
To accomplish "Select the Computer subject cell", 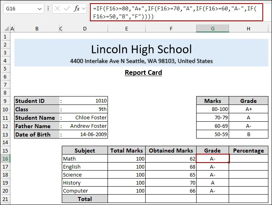I will click(85, 191).
